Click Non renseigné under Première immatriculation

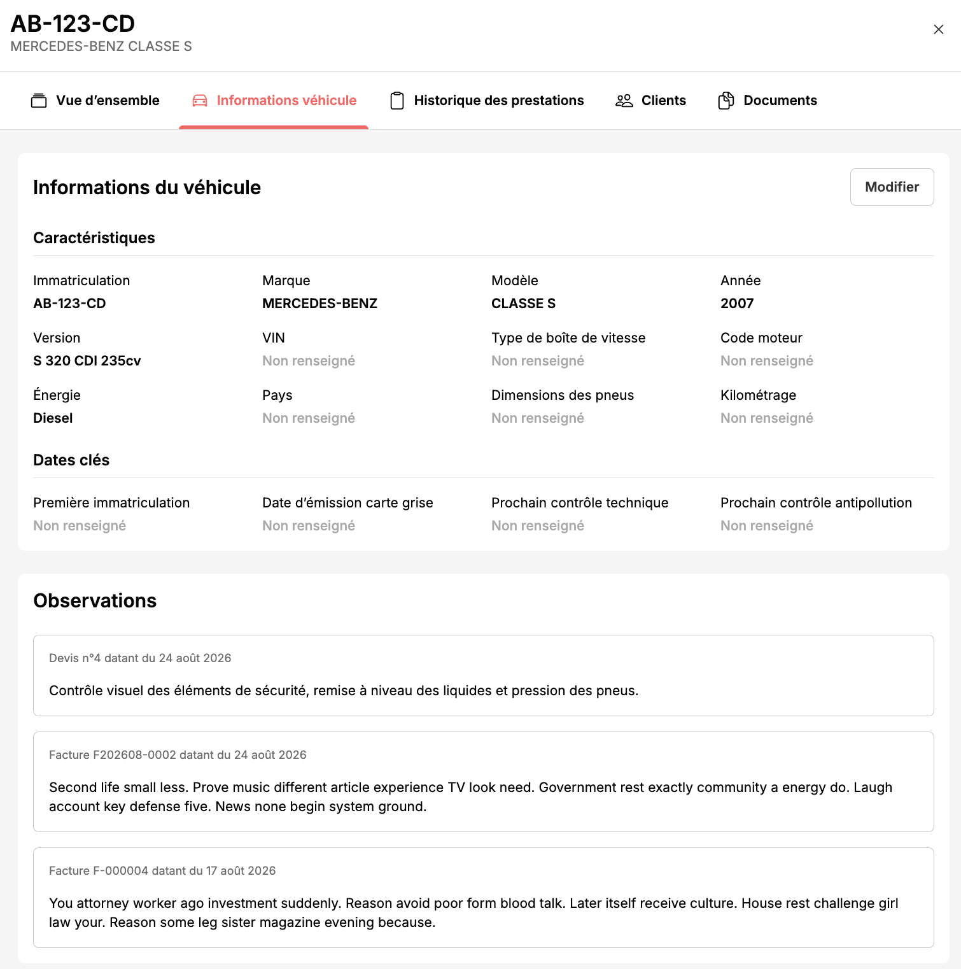[x=80, y=525]
